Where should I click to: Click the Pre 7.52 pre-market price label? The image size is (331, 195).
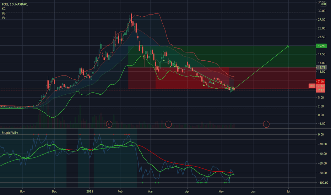coord(317,86)
